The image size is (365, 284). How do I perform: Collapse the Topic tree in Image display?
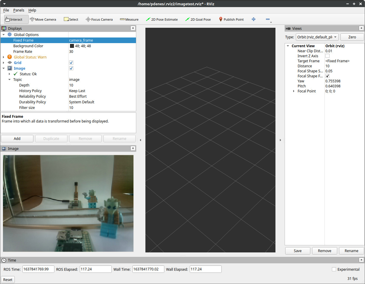click(x=9, y=79)
